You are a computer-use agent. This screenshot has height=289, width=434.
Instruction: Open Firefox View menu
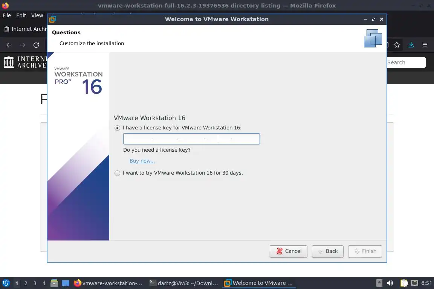point(37,15)
